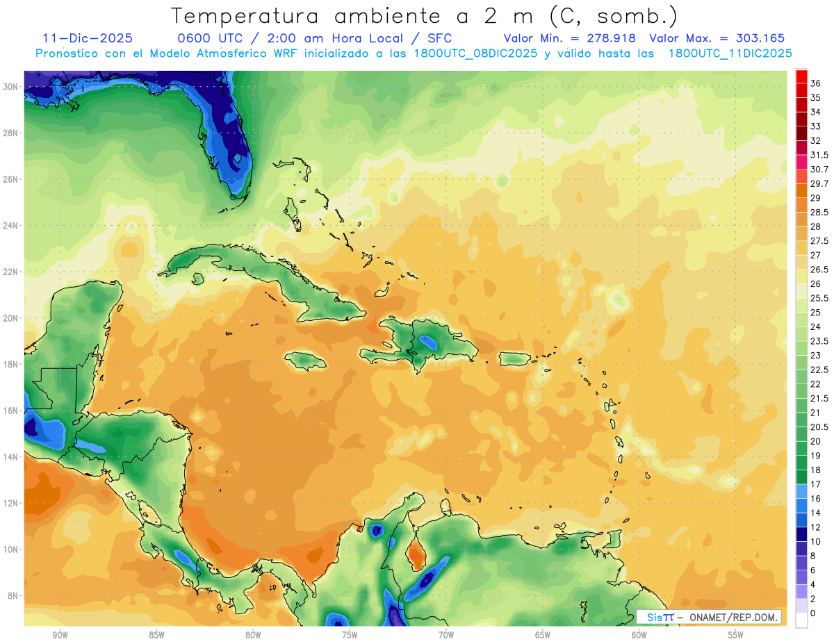Click the '80W' longitude axis label
This screenshot has height=644, width=834.
pyautogui.click(x=253, y=636)
